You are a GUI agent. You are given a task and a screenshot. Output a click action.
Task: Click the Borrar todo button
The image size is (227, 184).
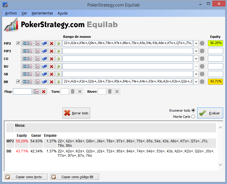click(76, 113)
